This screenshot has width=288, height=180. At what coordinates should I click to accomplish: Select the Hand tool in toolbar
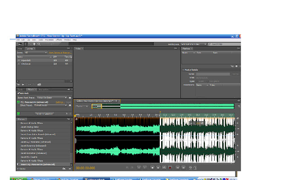pos(33,44)
